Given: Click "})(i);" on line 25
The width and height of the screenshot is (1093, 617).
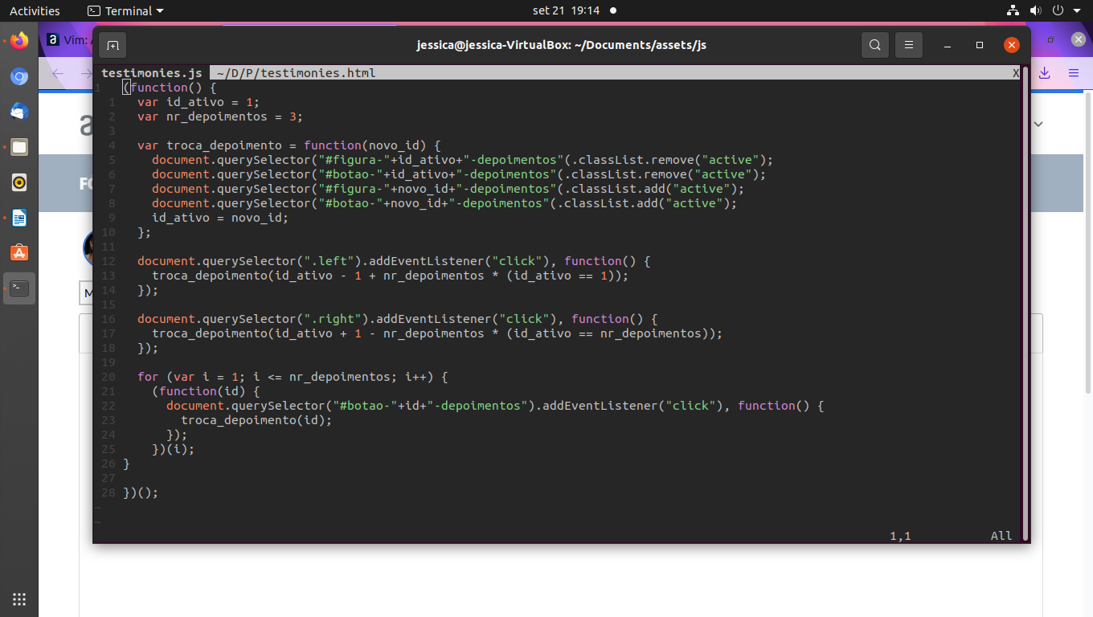Looking at the screenshot, I should point(174,449).
